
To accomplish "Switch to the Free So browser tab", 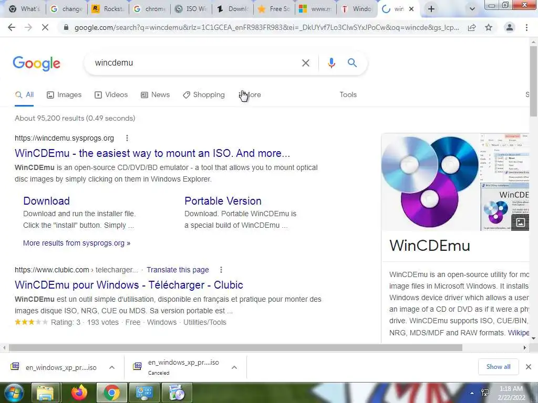I will [x=274, y=9].
